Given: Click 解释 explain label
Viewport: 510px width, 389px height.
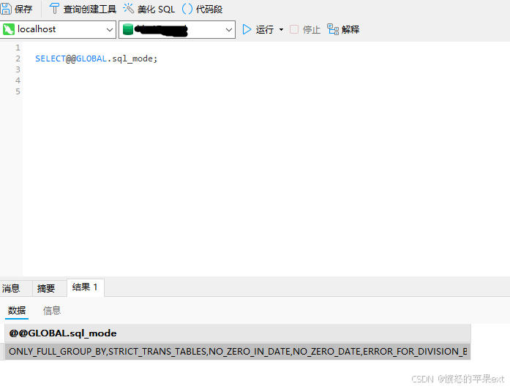Looking at the screenshot, I should (350, 29).
